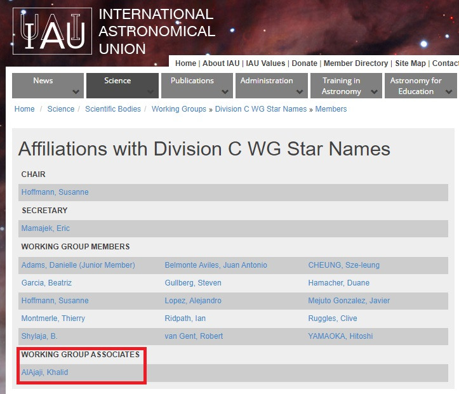Click Division C WG Star Names breadcrumb
The width and height of the screenshot is (459, 394).
click(x=261, y=109)
